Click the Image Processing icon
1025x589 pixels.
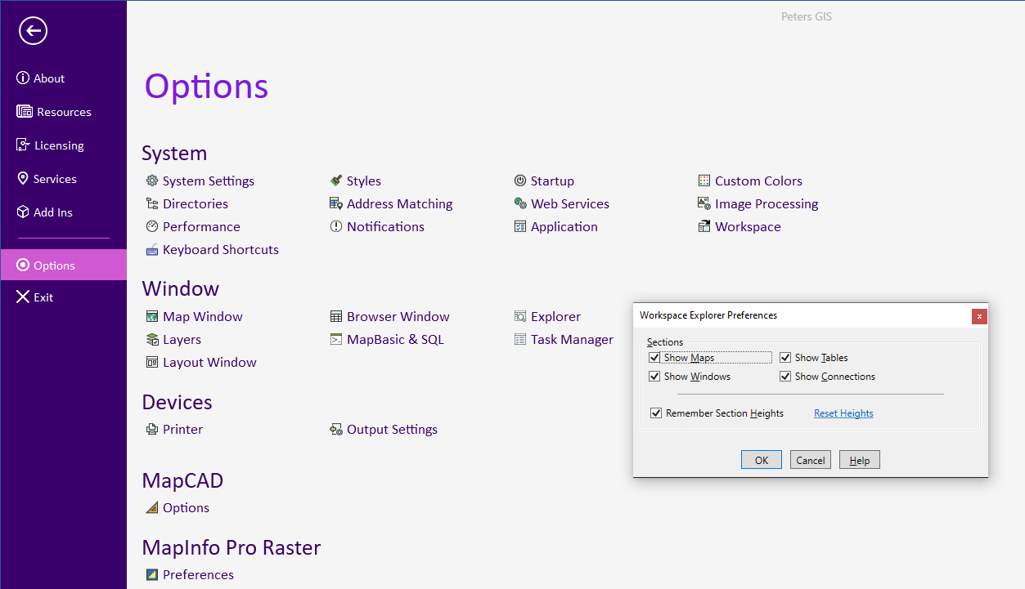(704, 203)
